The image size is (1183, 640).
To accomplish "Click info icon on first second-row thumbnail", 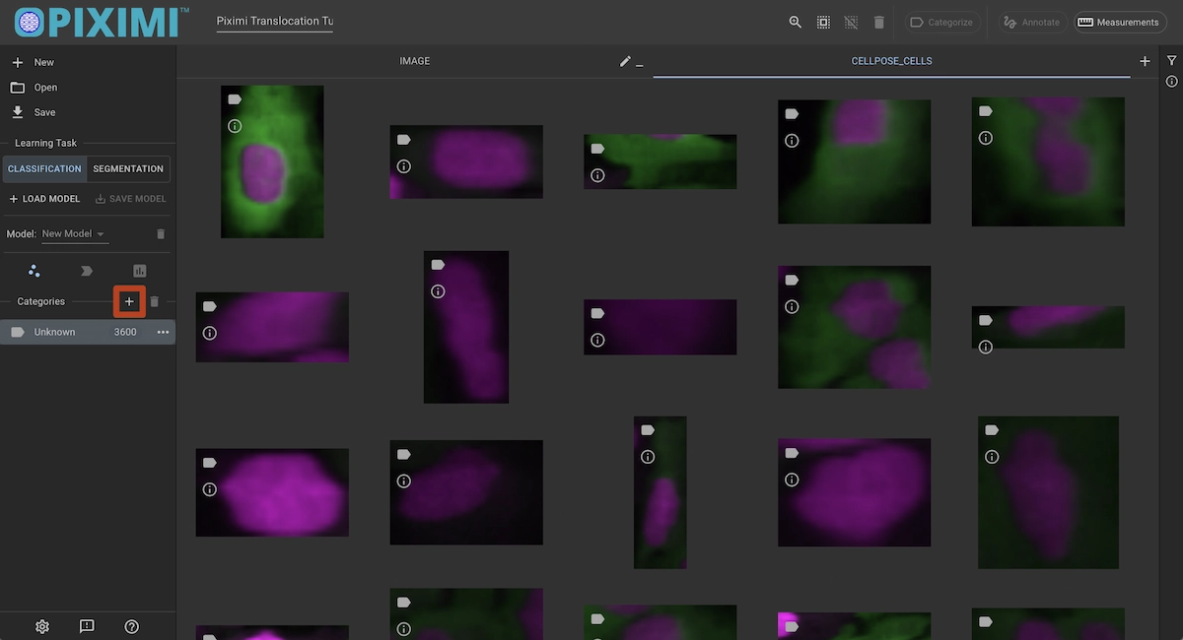I will (210, 333).
